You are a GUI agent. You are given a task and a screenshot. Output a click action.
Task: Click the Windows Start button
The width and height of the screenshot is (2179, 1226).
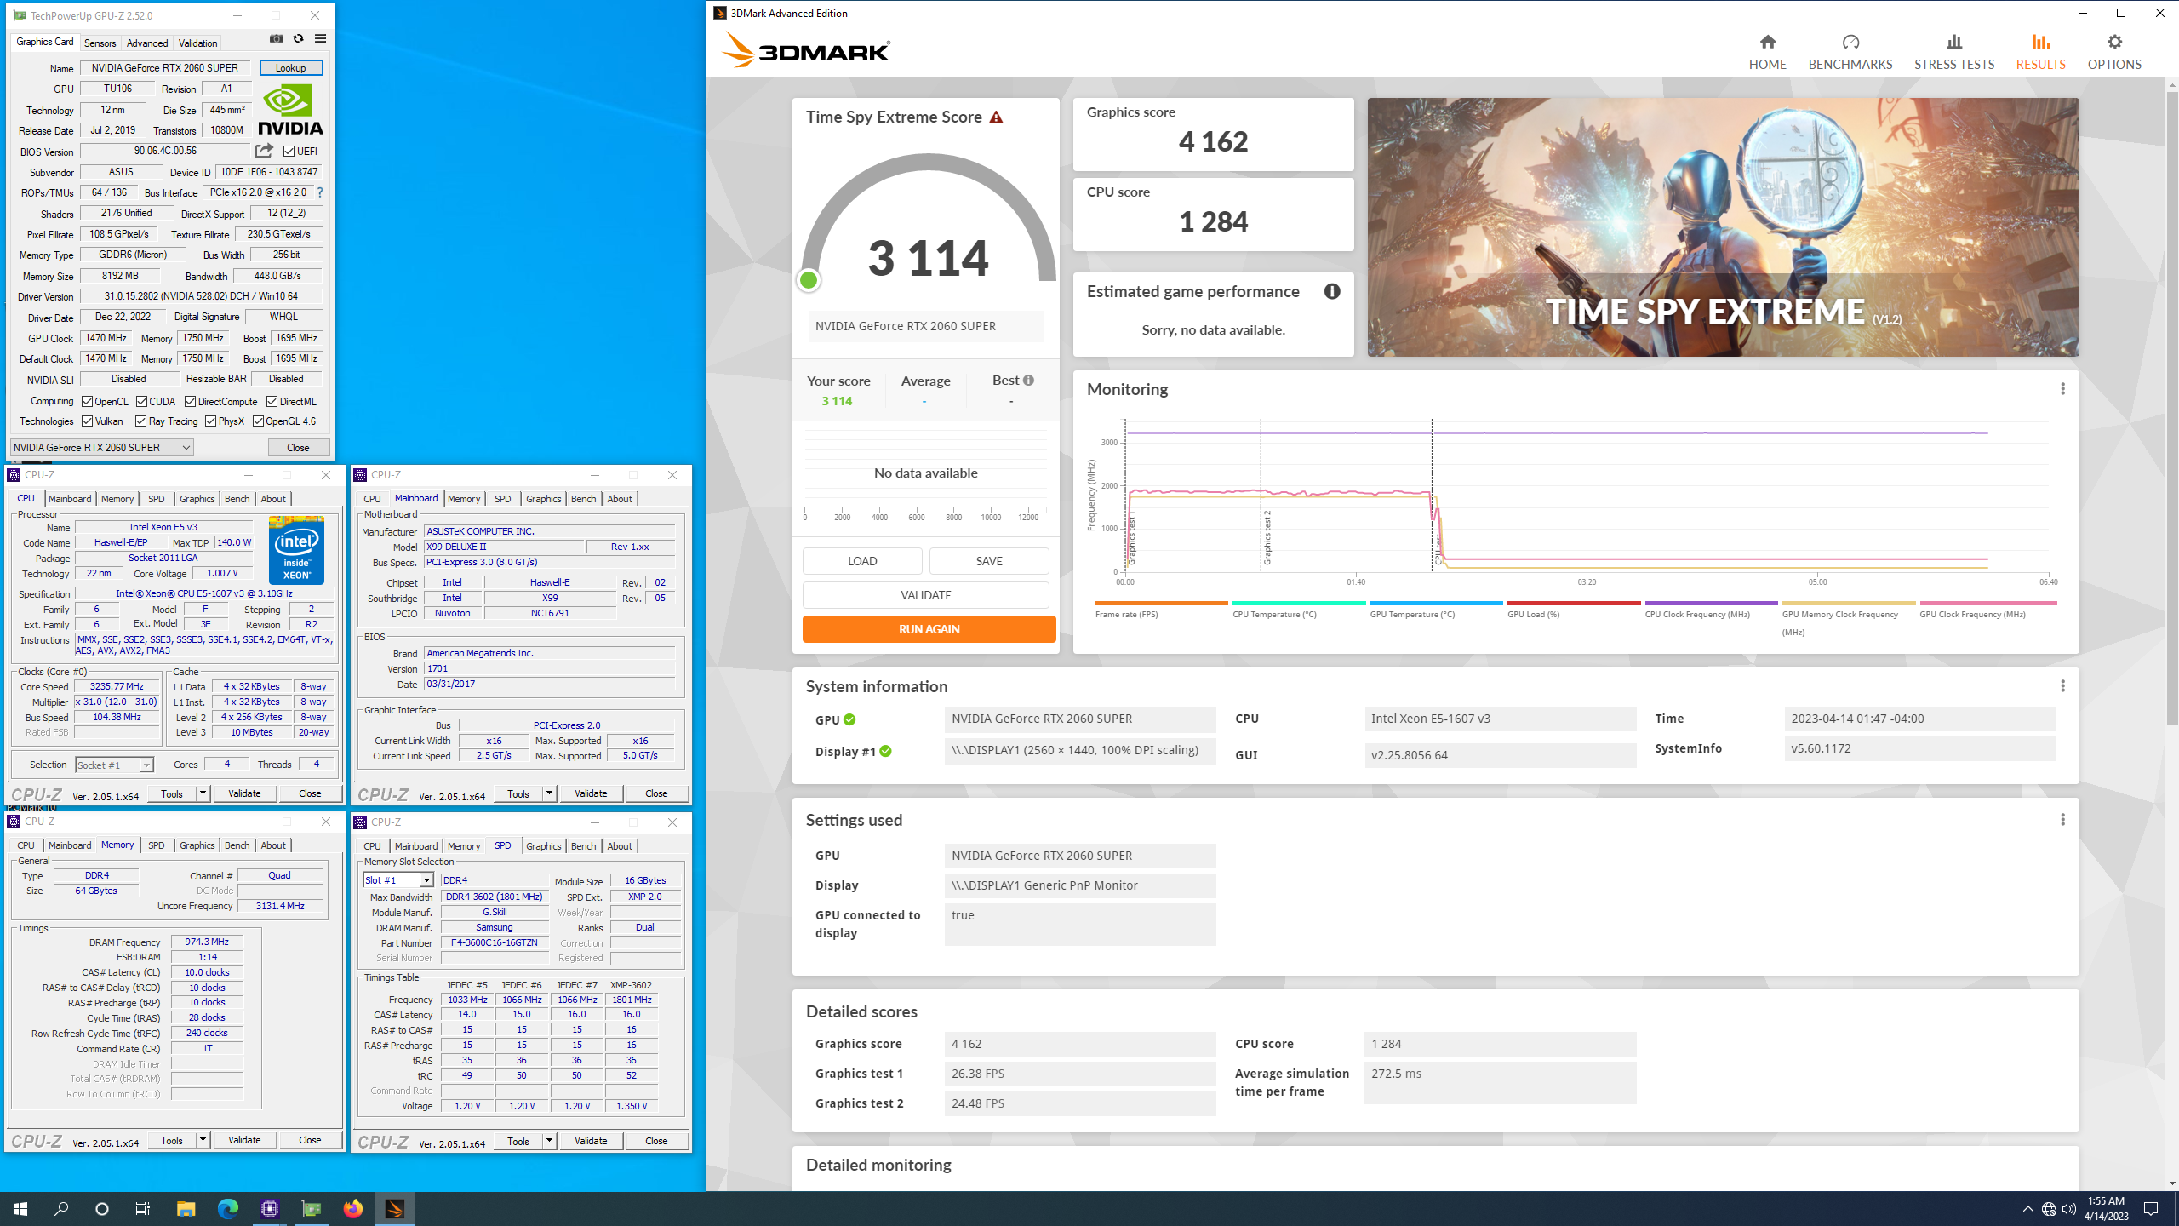click(20, 1208)
